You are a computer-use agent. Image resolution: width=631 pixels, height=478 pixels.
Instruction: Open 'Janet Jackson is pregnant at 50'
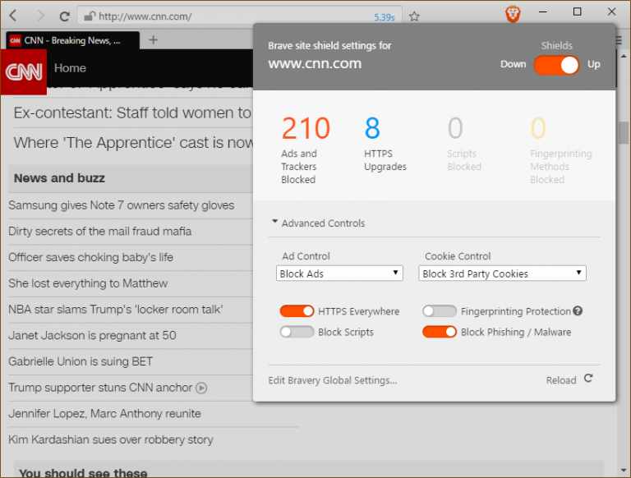pos(92,335)
